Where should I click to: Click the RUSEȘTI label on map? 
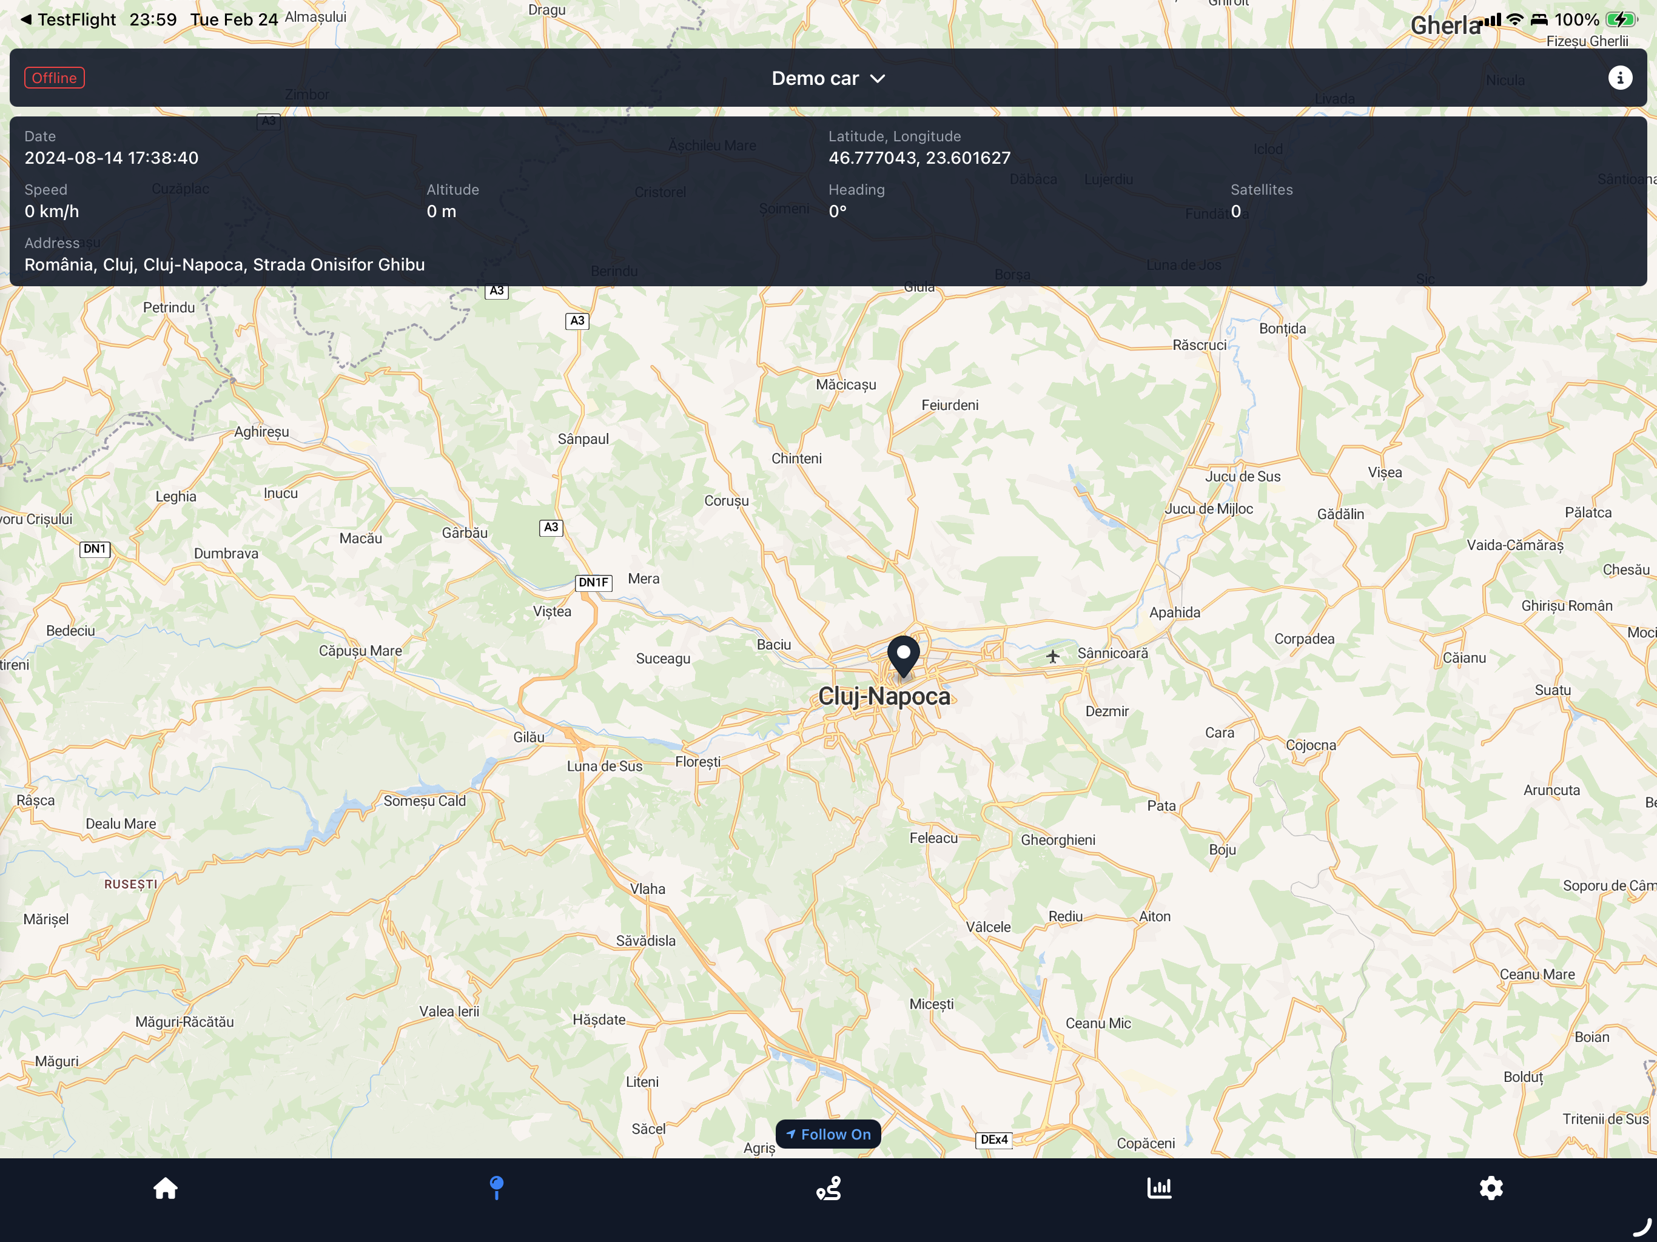(131, 885)
